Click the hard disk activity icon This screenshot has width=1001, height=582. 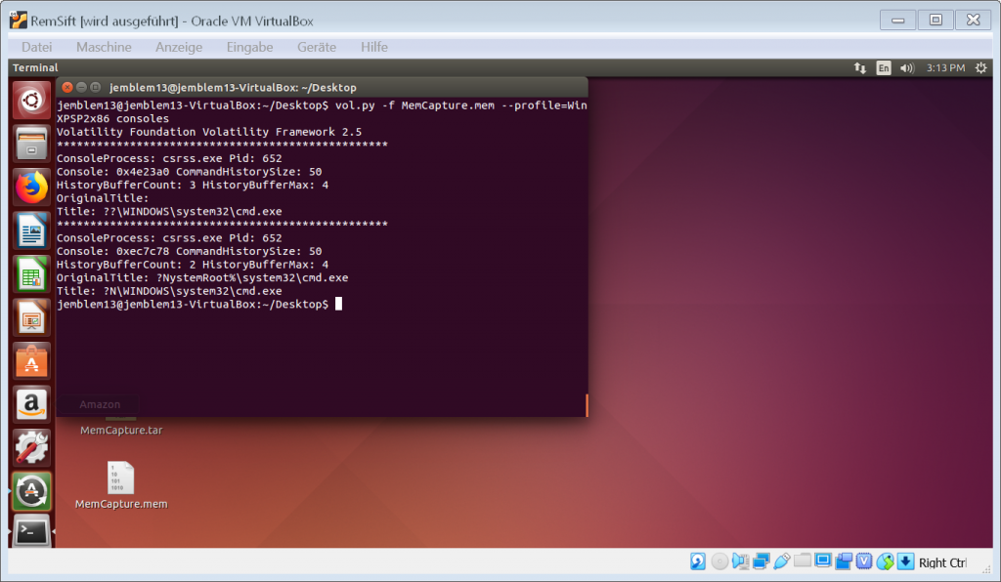click(x=697, y=561)
